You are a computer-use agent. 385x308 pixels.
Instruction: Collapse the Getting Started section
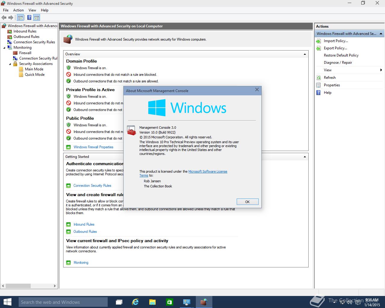[305, 157]
